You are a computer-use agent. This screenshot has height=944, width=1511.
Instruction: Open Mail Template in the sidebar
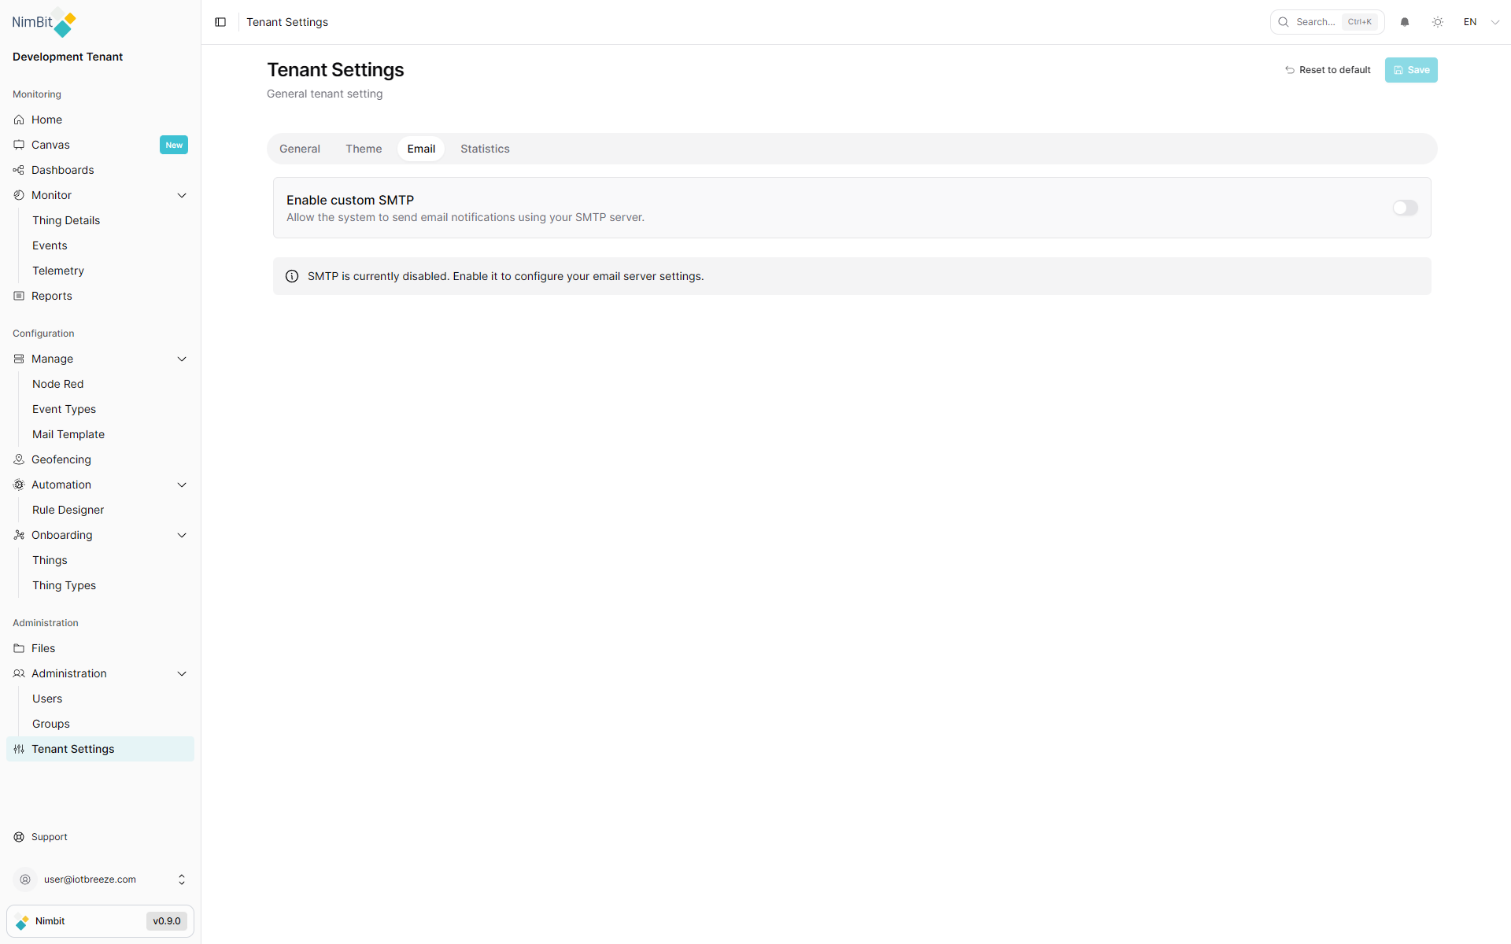click(x=68, y=434)
